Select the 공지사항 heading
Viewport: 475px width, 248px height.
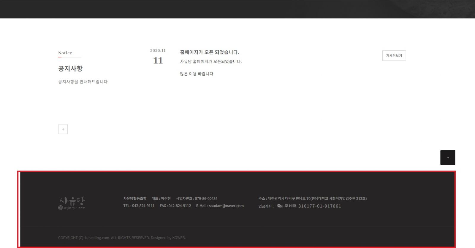tap(70, 69)
